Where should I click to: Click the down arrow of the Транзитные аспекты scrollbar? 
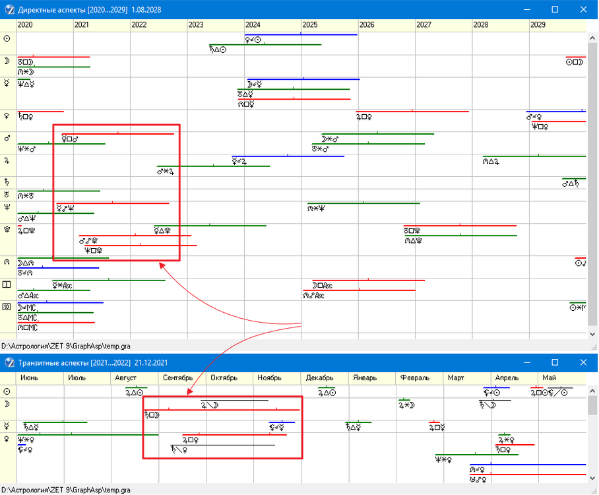[592, 478]
